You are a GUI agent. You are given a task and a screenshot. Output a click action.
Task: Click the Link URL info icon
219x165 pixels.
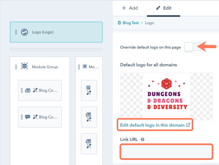[x=142, y=140]
